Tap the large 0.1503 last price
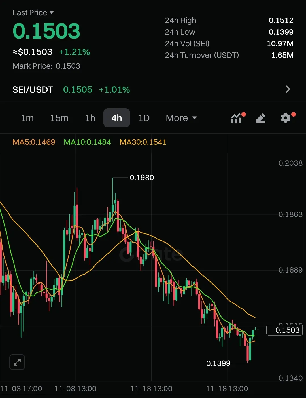The image size is (306, 398). click(46, 31)
